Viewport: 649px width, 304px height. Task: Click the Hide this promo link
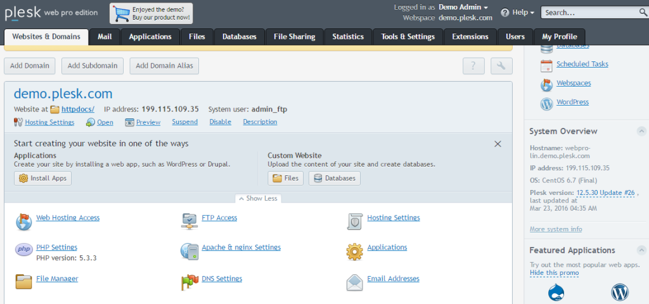click(x=554, y=273)
